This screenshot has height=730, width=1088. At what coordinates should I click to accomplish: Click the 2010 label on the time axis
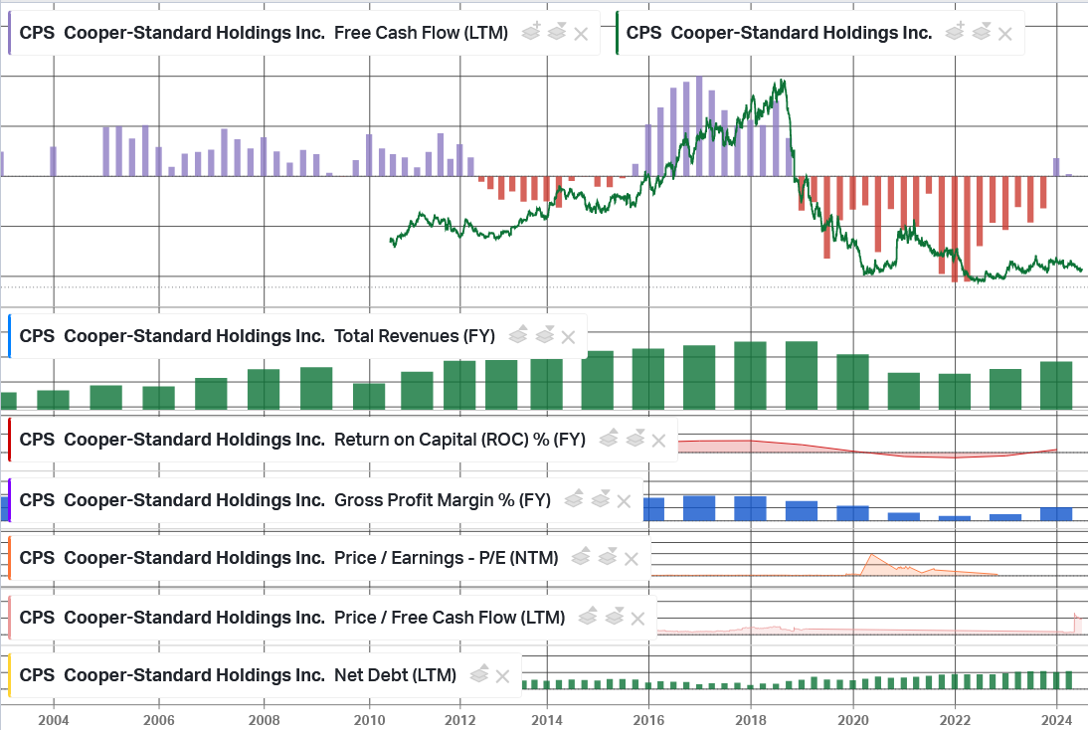(370, 720)
